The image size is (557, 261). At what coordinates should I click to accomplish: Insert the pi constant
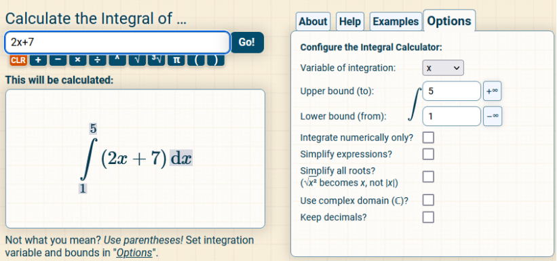point(176,60)
